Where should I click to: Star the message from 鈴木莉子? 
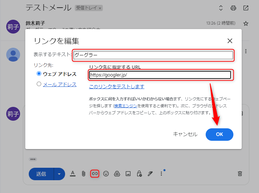click(246, 24)
